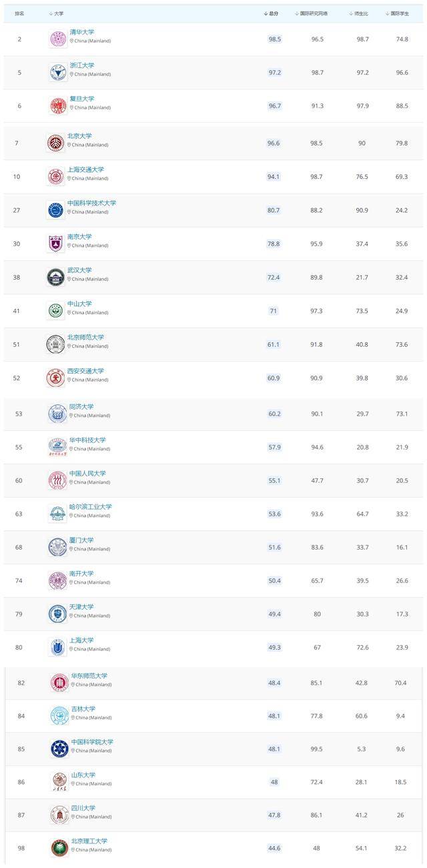Open the 上海交通大学 link
Image resolution: width=427 pixels, height=868 pixels.
pyautogui.click(x=85, y=169)
